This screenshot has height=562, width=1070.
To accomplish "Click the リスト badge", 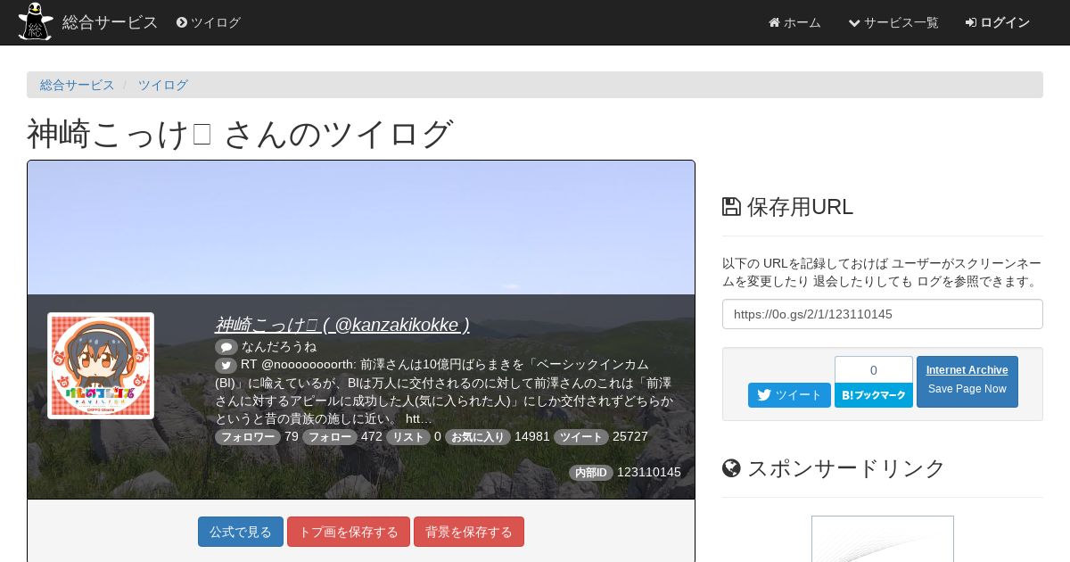I will [x=408, y=437].
